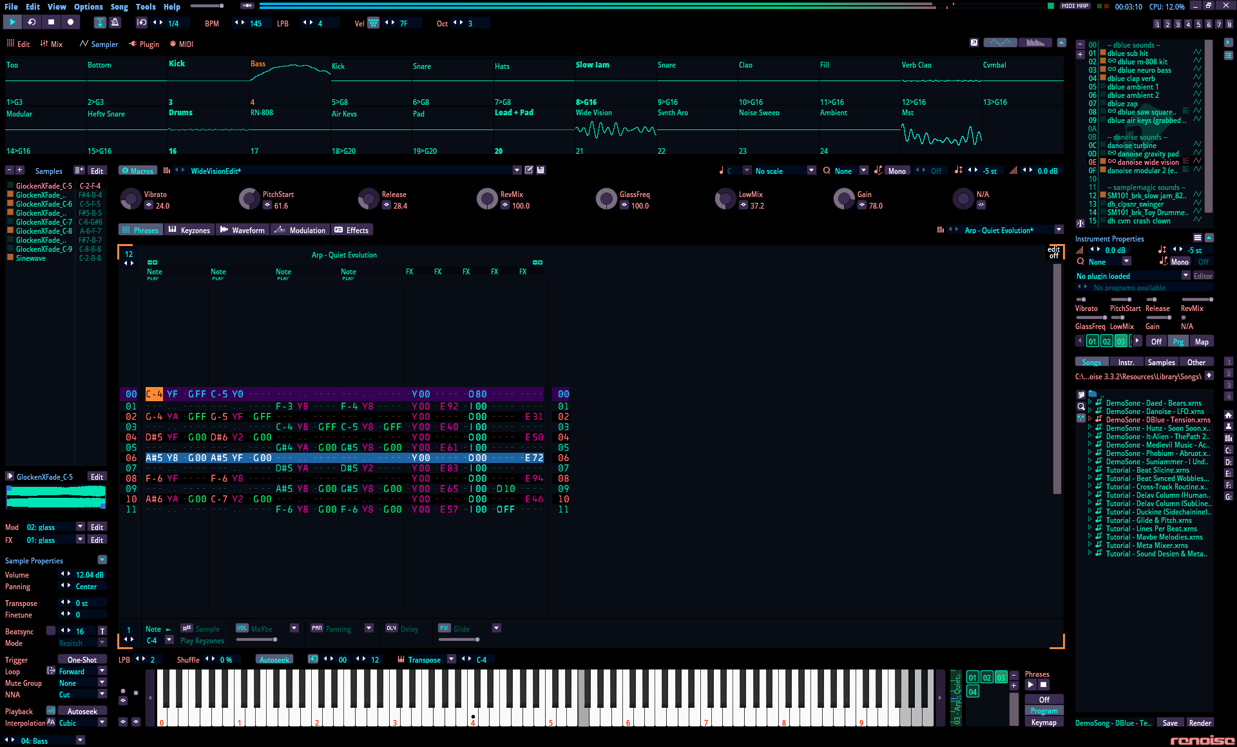Switch to the Keyzones tab
The height and width of the screenshot is (747, 1237).
[189, 230]
